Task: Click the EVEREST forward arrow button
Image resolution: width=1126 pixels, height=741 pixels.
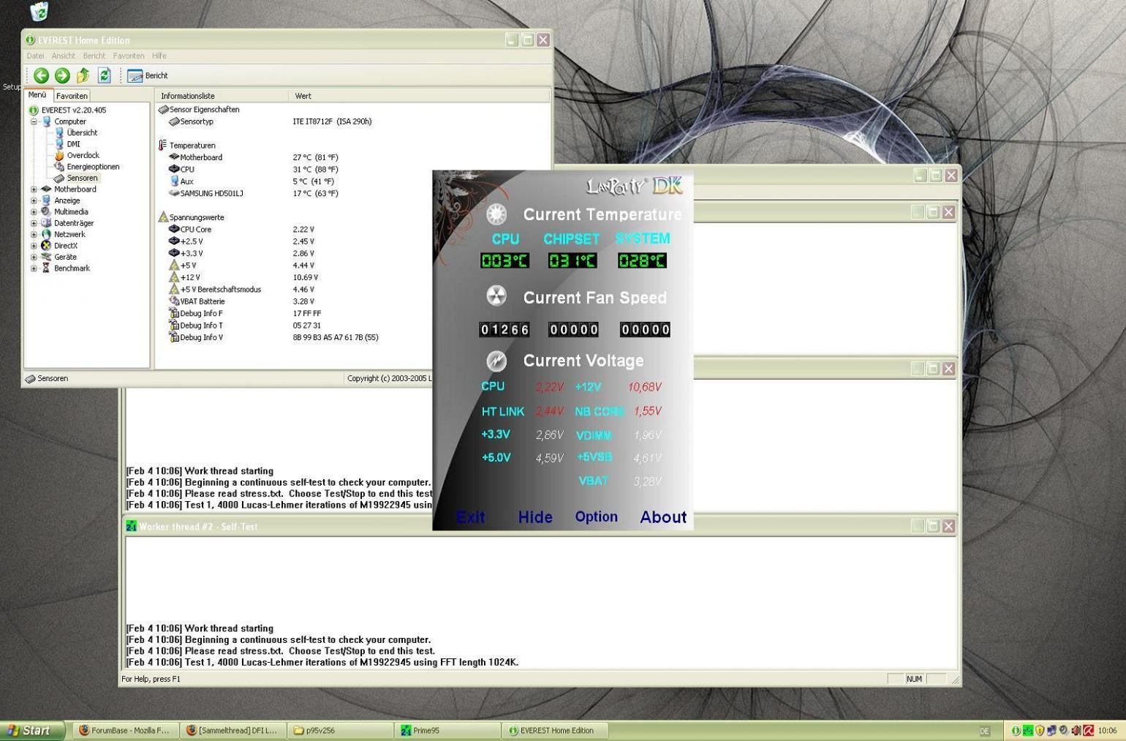Action: [62, 75]
